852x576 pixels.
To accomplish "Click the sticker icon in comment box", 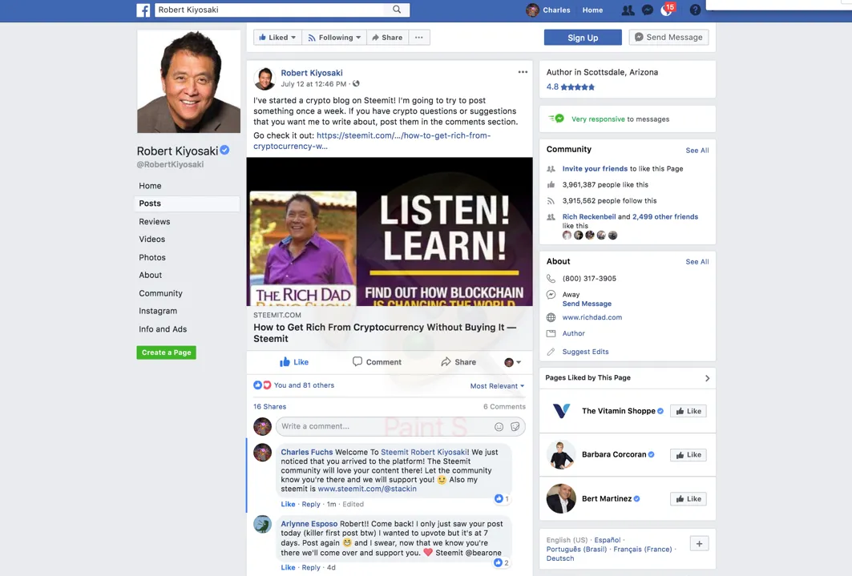I will coord(515,427).
